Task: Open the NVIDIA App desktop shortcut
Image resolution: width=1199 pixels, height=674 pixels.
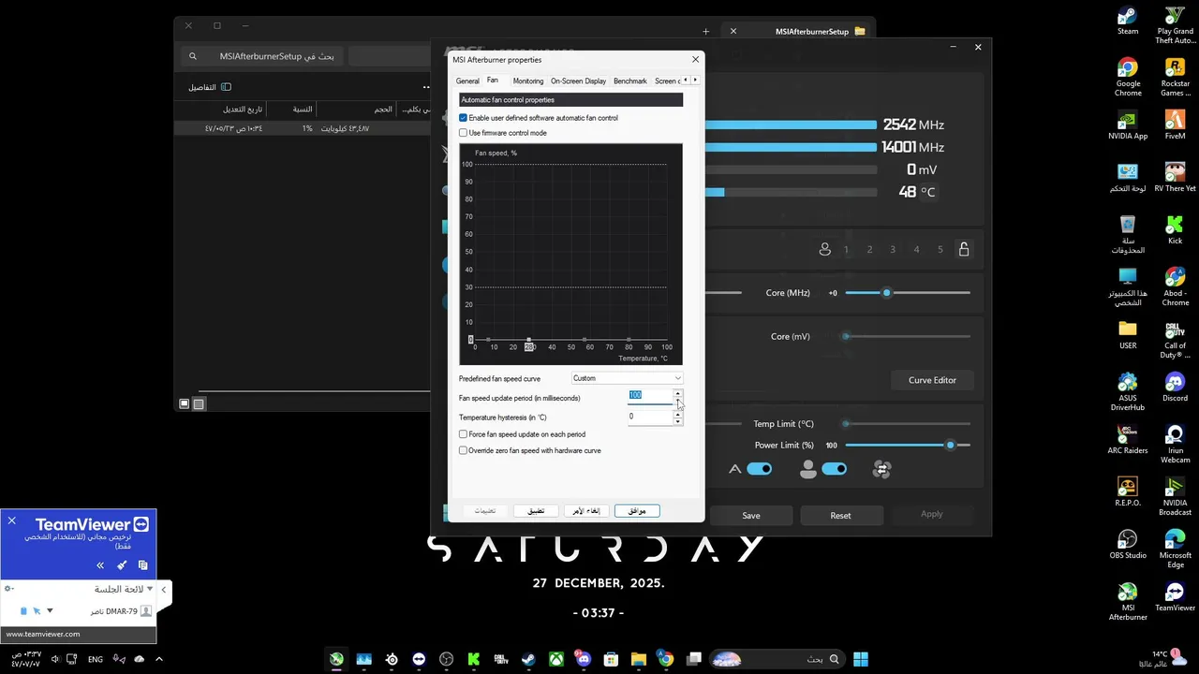Action: tap(1128, 125)
